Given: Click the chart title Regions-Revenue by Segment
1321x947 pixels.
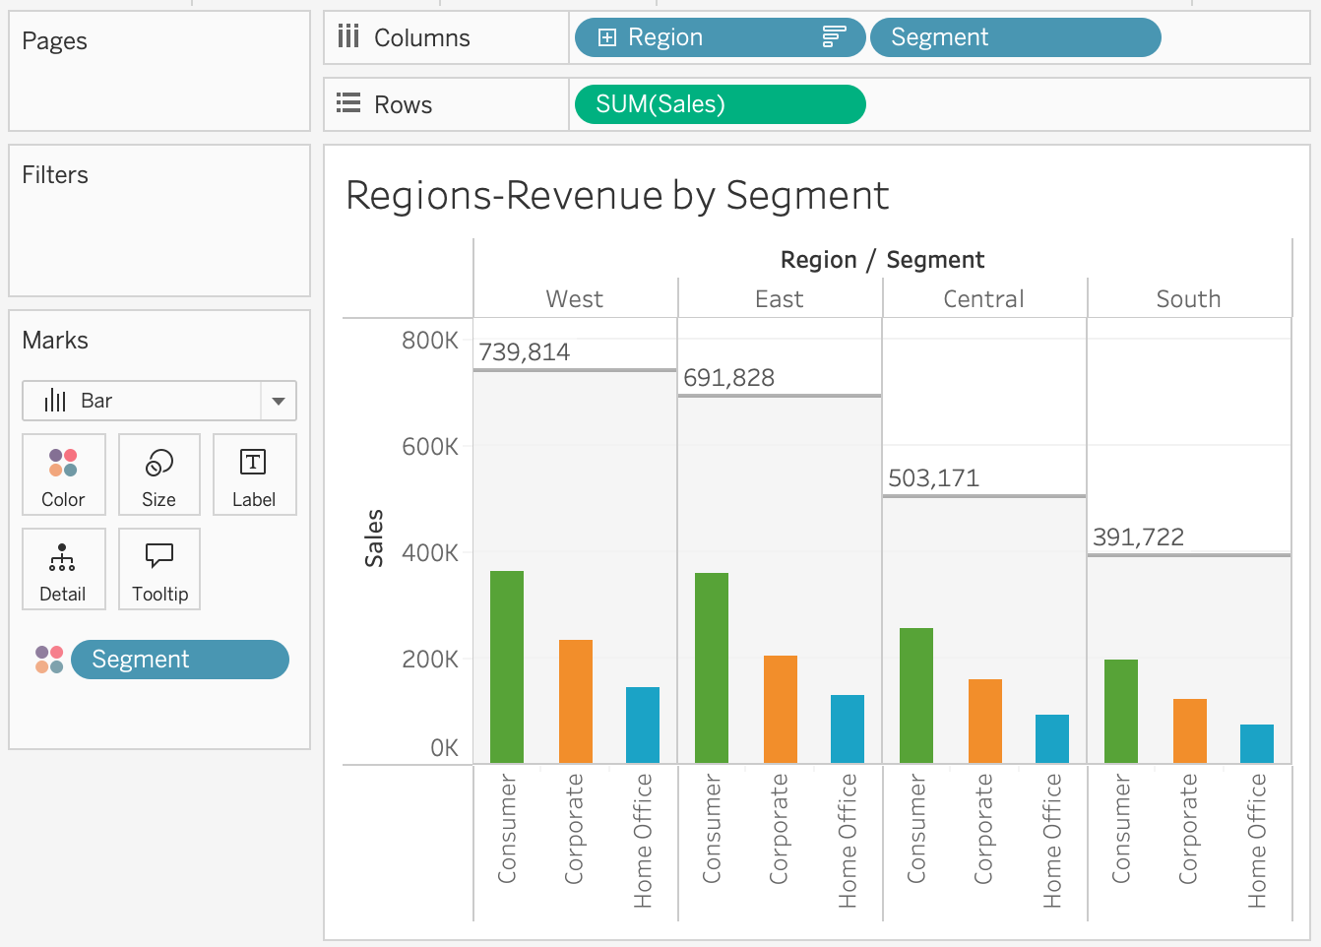Looking at the screenshot, I should pyautogui.click(x=617, y=195).
